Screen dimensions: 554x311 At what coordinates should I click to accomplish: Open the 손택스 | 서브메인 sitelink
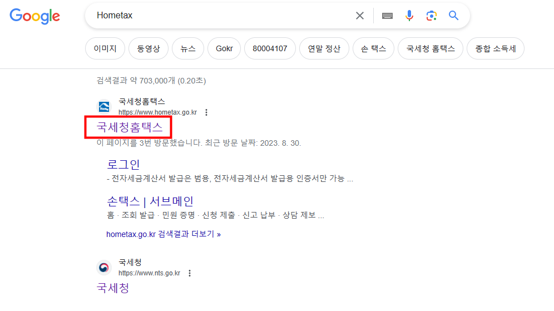(150, 201)
